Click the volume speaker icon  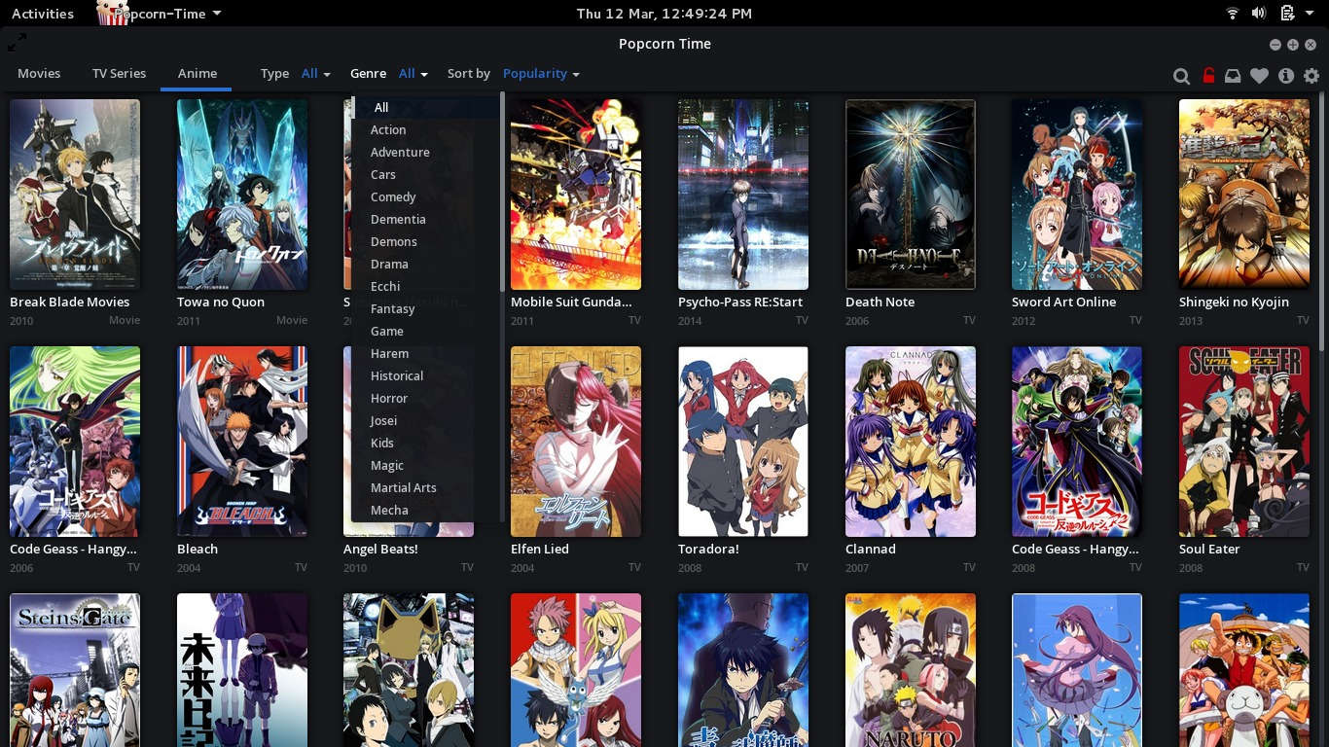click(x=1259, y=14)
